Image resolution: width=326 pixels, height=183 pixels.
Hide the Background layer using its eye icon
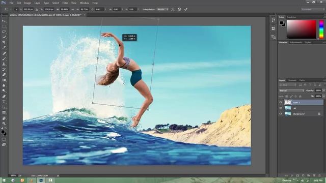[x=281, y=114]
